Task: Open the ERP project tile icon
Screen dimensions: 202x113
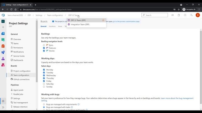Action: (3, 21)
